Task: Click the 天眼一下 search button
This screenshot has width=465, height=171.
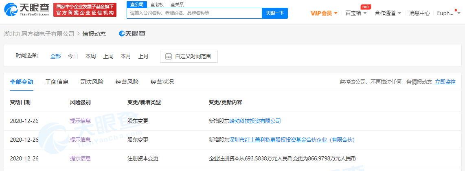Action: 274,13
